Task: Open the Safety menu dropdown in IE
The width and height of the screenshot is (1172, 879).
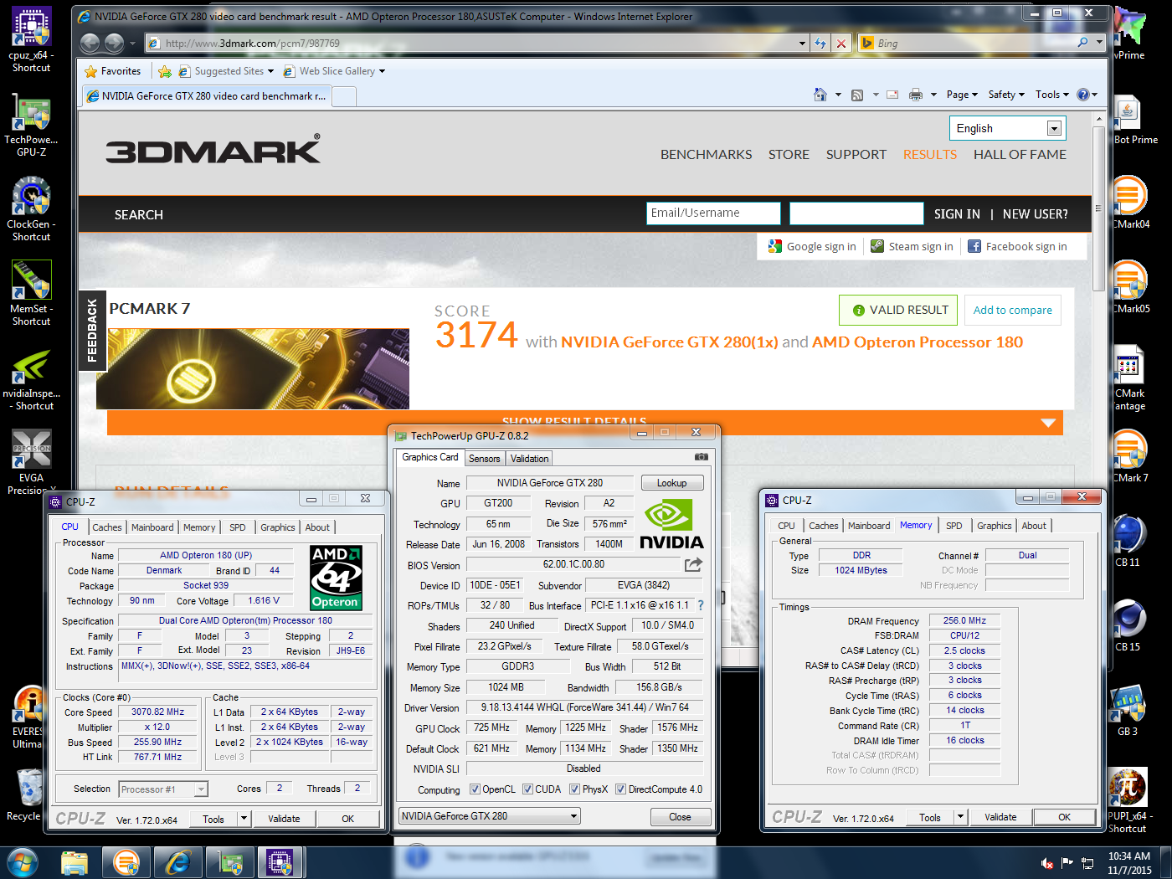Action: tap(1006, 95)
